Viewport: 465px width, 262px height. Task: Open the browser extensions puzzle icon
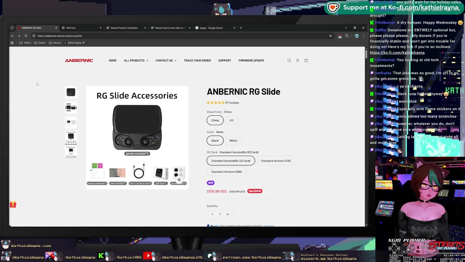click(347, 36)
